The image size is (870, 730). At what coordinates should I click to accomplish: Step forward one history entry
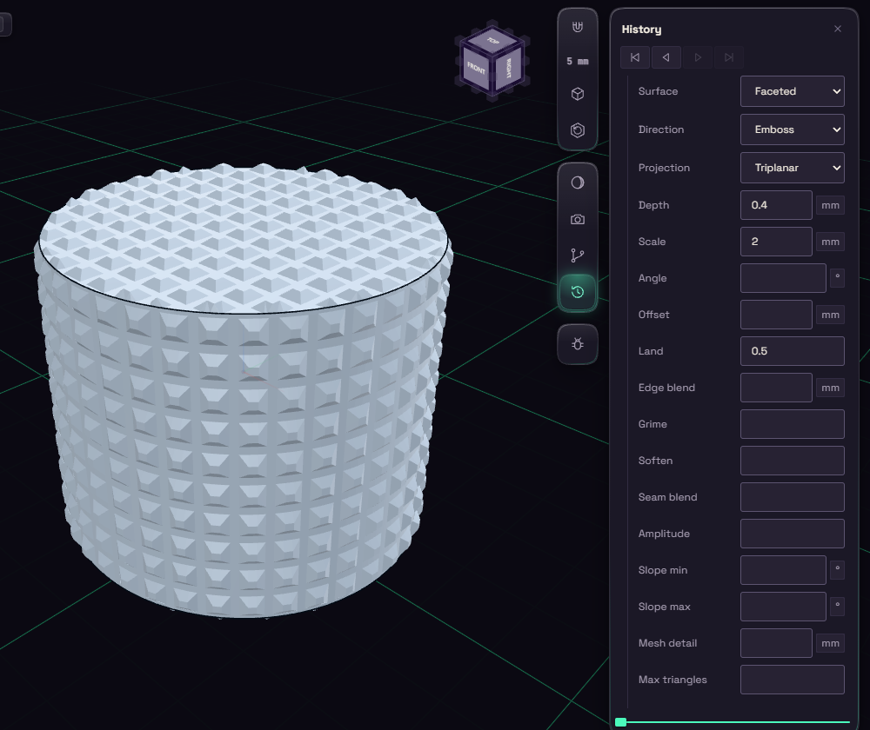[x=698, y=57]
